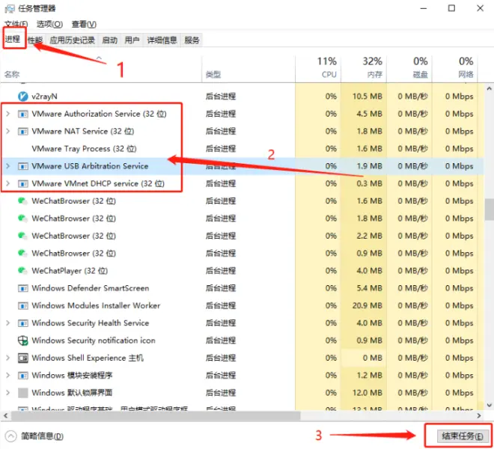Expand the VMware NAT Service entry
Viewport: 494px width, 449px height.
[x=8, y=131]
